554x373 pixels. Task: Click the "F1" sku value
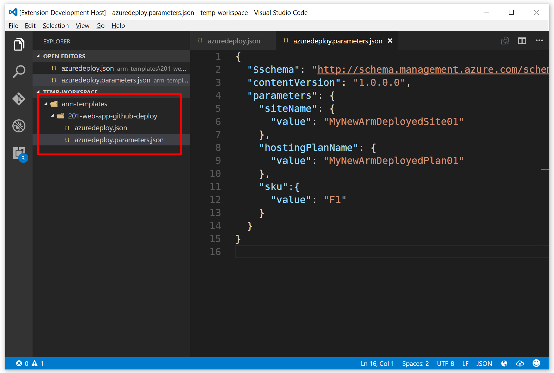(335, 200)
